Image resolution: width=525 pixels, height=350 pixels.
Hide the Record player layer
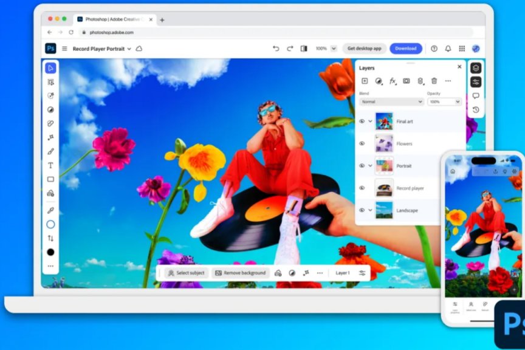(x=362, y=187)
